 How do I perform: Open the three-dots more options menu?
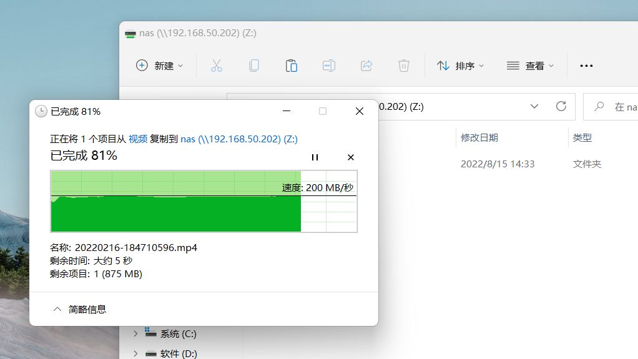[x=586, y=66]
